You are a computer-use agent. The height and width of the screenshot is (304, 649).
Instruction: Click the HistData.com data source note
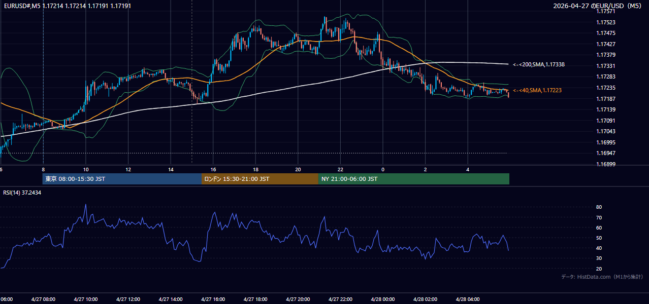tap(602, 277)
